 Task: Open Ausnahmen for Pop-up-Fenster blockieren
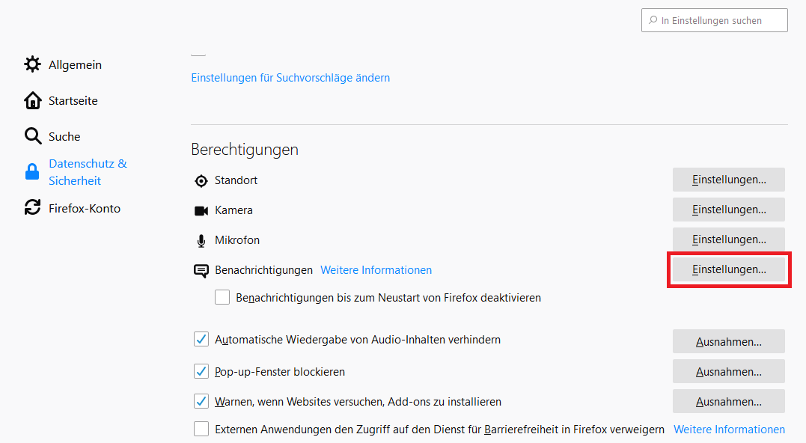click(728, 371)
